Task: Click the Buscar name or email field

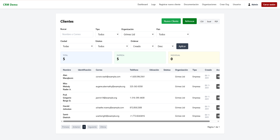Action: [77, 35]
